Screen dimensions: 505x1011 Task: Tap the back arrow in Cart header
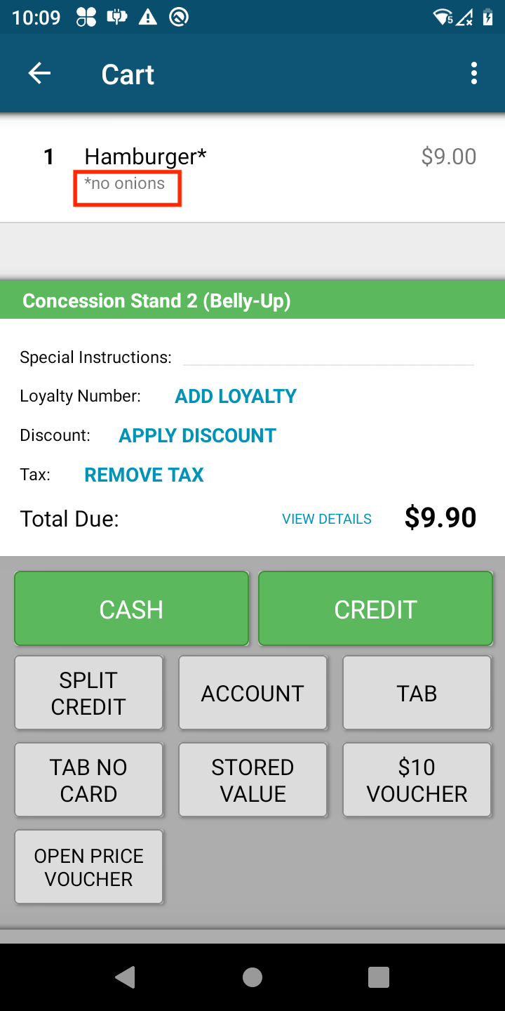pos(39,73)
